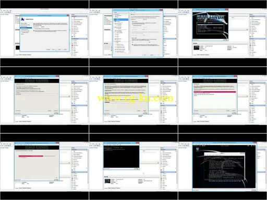The width and height of the screenshot is (267, 200).
Task: Click the terminal window title bar in Kali
Action: coord(224,154)
